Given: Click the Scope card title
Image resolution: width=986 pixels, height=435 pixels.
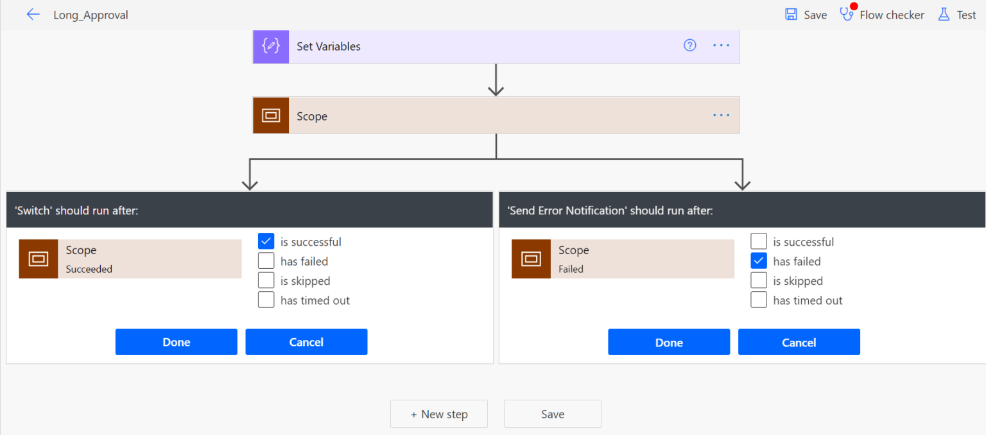Looking at the screenshot, I should (x=312, y=116).
